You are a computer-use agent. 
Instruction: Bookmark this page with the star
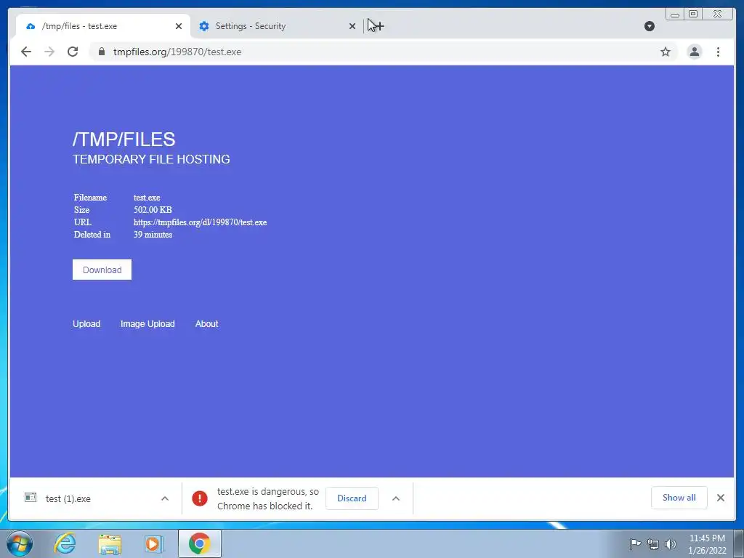666,52
